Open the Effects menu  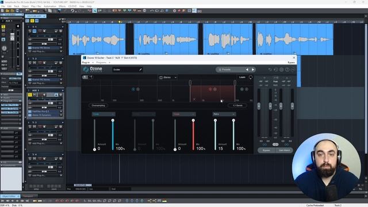pyautogui.click(x=62, y=6)
